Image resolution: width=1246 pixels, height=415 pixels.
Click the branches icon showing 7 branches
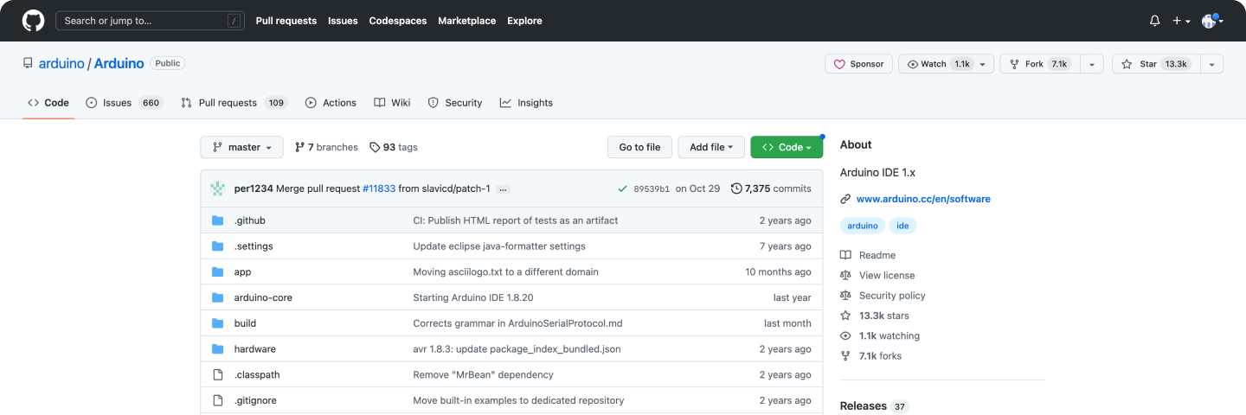299,148
